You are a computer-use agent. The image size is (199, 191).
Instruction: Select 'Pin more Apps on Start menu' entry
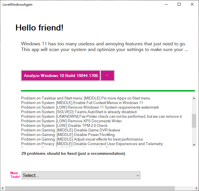86,98
